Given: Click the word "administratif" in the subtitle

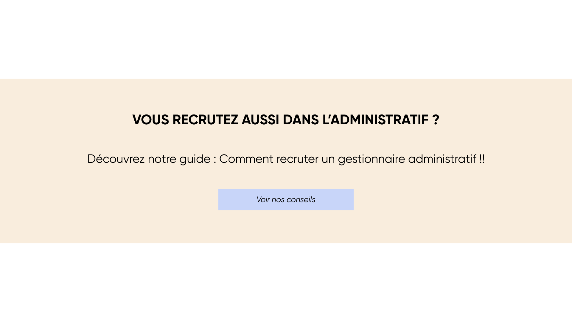Looking at the screenshot, I should (x=442, y=159).
